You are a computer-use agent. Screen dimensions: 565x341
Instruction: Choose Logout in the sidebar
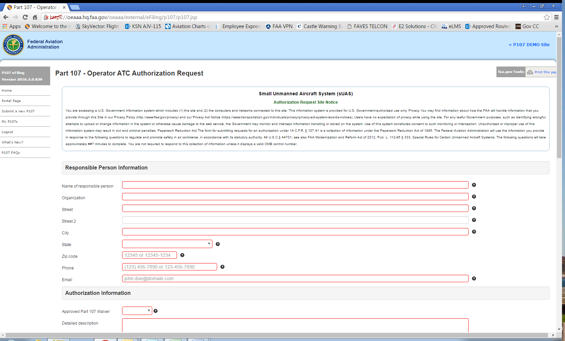click(7, 132)
